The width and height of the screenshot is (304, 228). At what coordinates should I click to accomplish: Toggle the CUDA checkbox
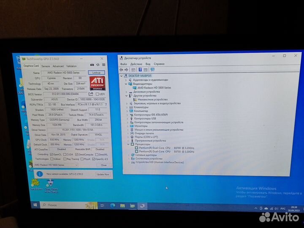tap(65, 155)
